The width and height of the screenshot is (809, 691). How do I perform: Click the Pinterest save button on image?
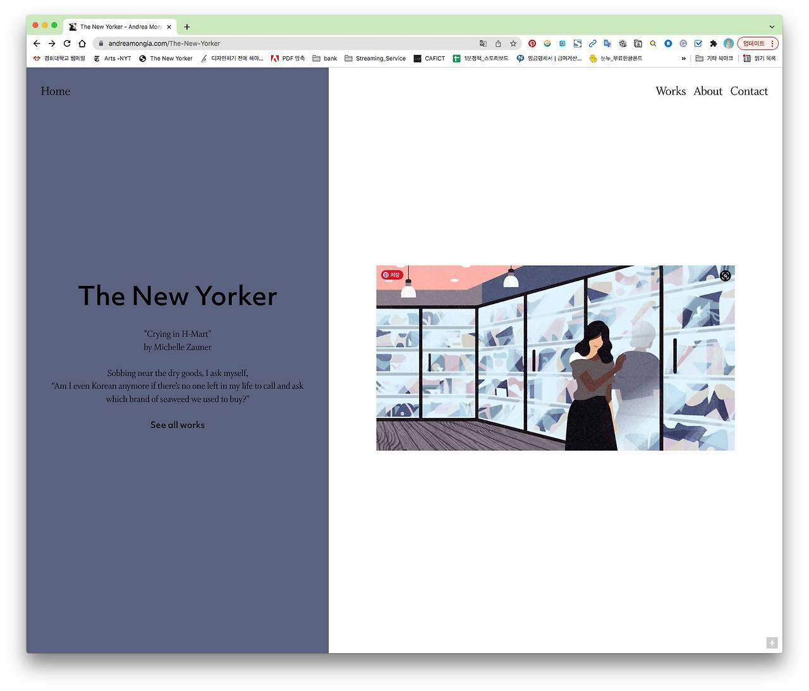(x=392, y=275)
